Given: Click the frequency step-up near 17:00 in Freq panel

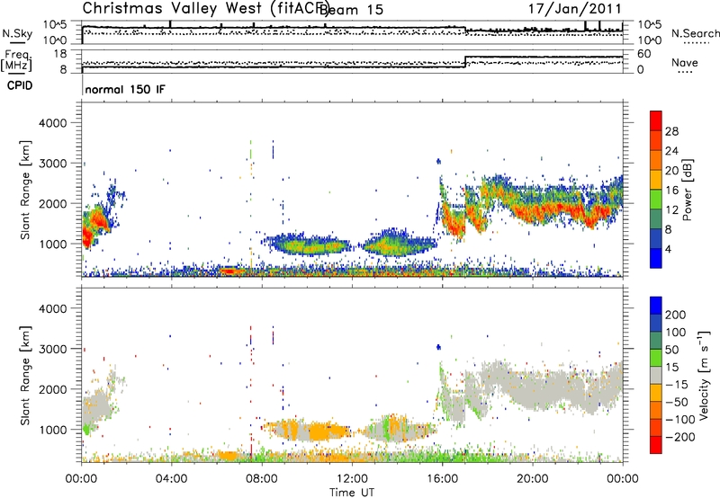Looking at the screenshot, I should point(465,62).
